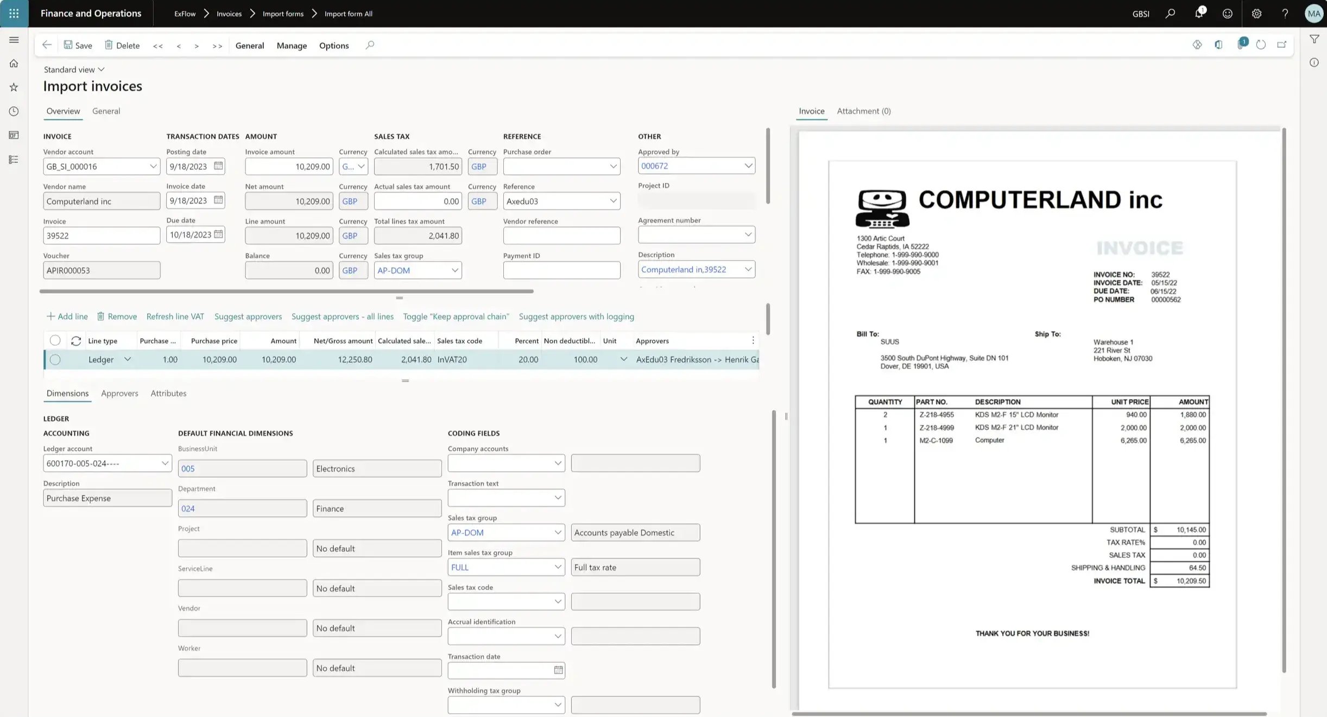The image size is (1327, 717).
Task: Open the search magnifier in the top bar
Action: tap(1170, 13)
